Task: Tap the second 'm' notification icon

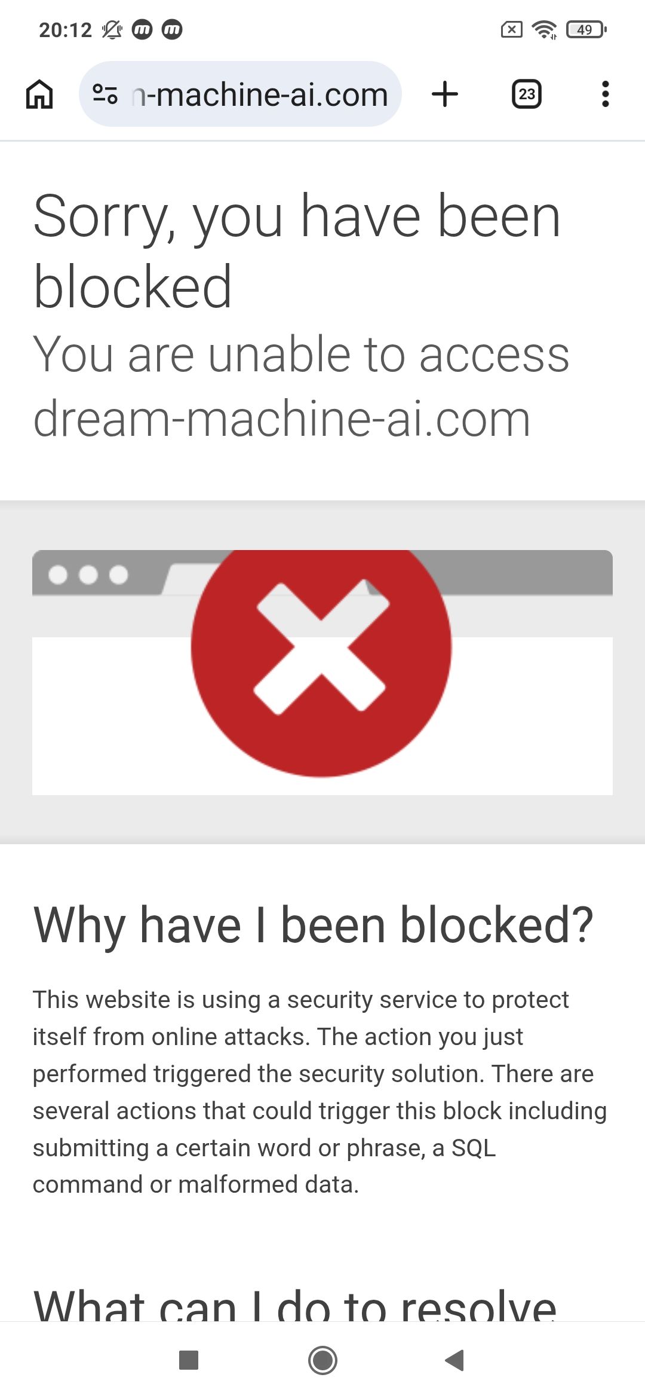Action: (172, 29)
